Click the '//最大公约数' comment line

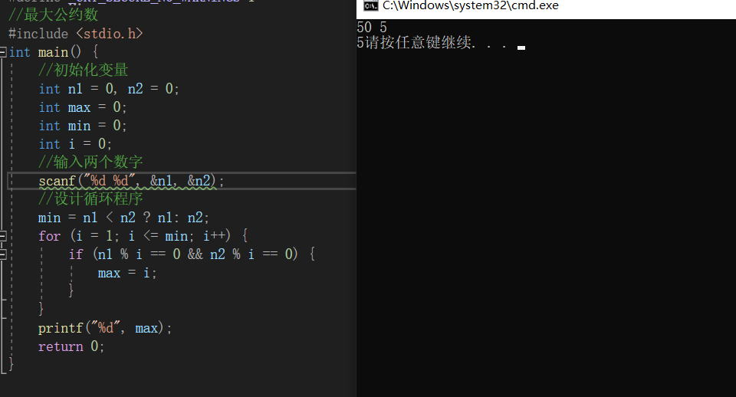pos(53,15)
